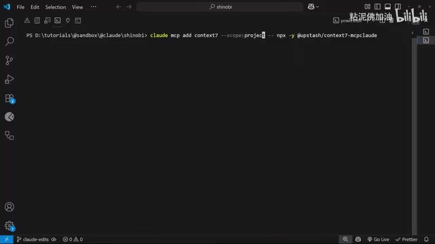Open the Explorer view in the activity bar
The width and height of the screenshot is (435, 244).
click(9, 23)
